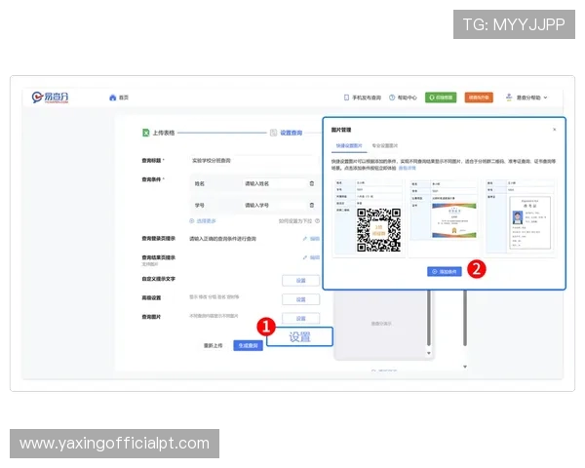
Task: Click the preview panel's vertical scrollbar
Action: pyautogui.click(x=429, y=319)
